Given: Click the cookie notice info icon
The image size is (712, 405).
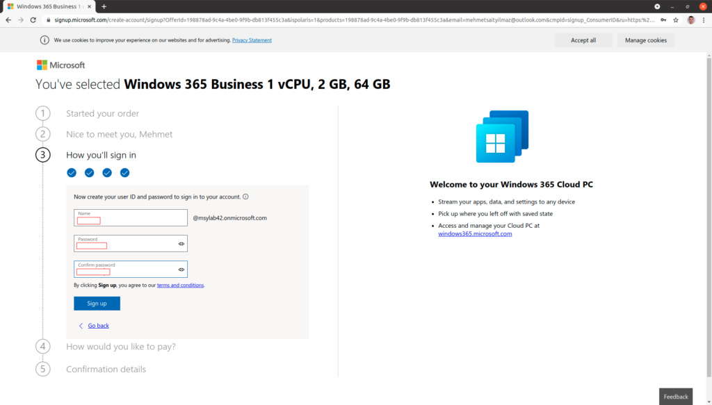Looking at the screenshot, I should (x=44, y=40).
